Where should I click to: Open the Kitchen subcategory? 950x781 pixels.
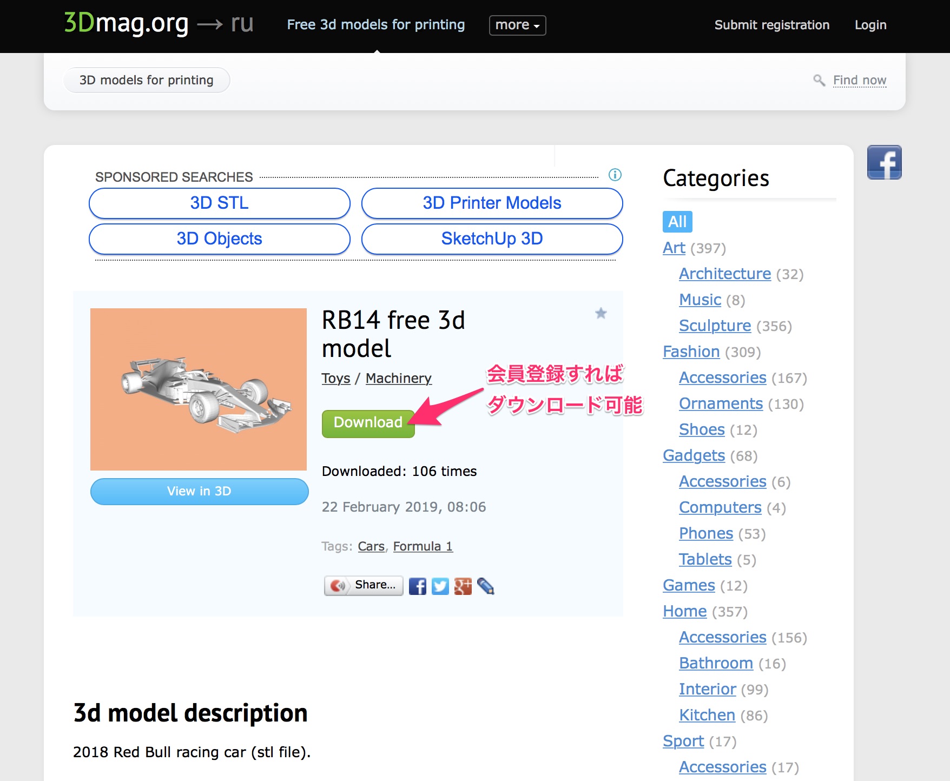click(x=707, y=715)
